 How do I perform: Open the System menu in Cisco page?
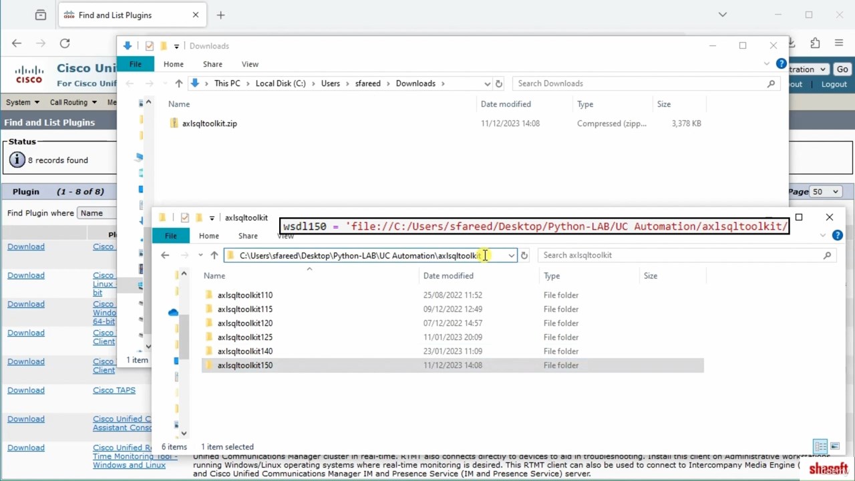(x=22, y=102)
